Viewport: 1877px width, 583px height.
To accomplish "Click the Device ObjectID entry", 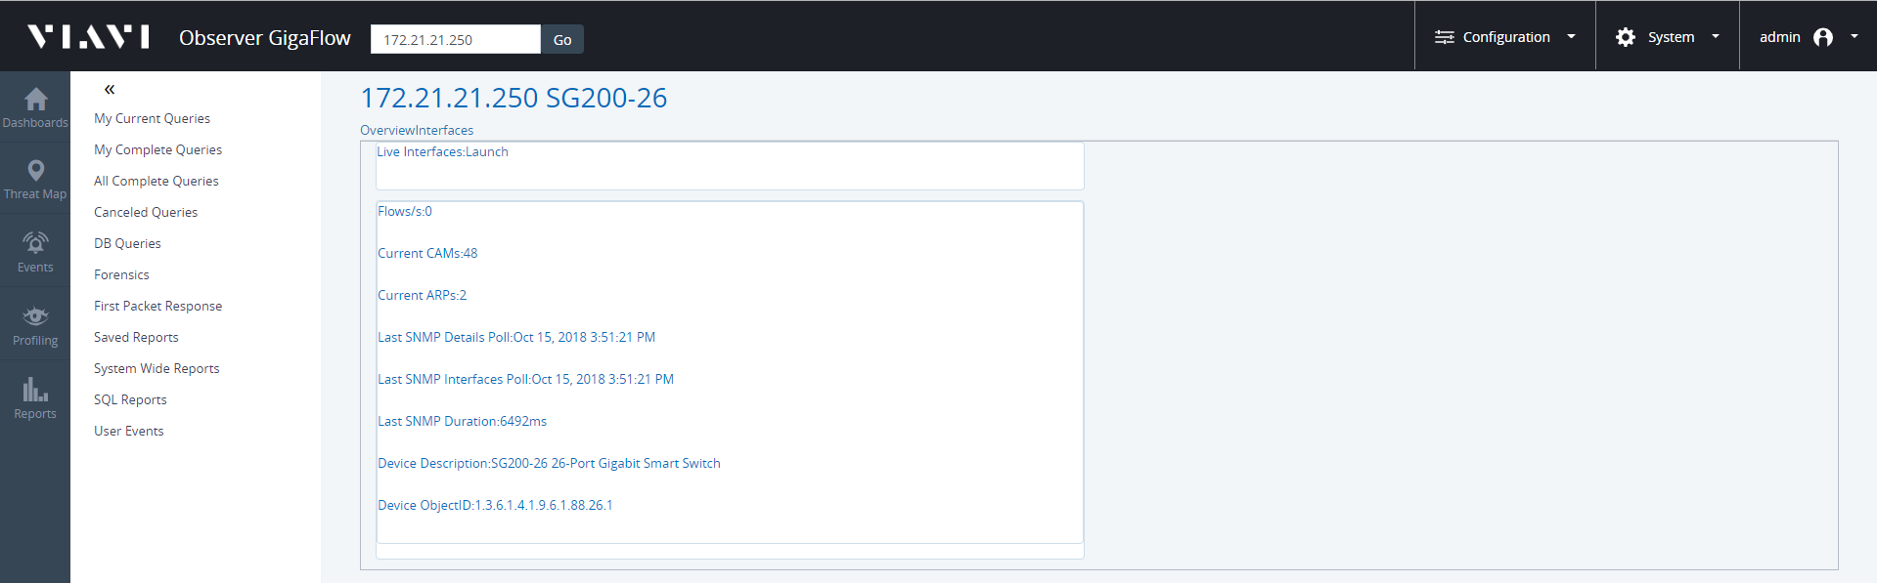I will click(495, 505).
